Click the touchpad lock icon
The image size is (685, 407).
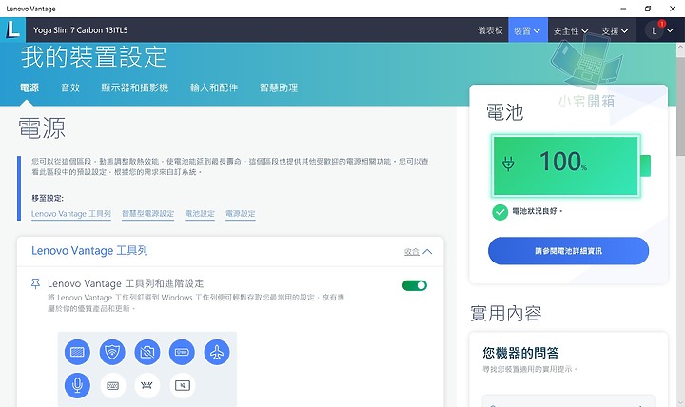(182, 385)
